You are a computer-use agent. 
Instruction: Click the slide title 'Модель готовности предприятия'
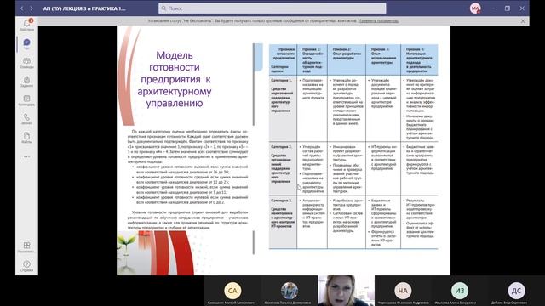point(175,79)
